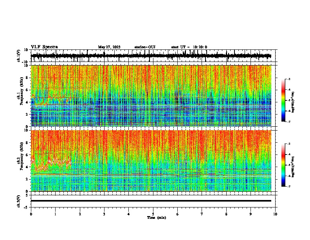Click time axis tick label "4"
310x240 pixels.
coord(129,214)
